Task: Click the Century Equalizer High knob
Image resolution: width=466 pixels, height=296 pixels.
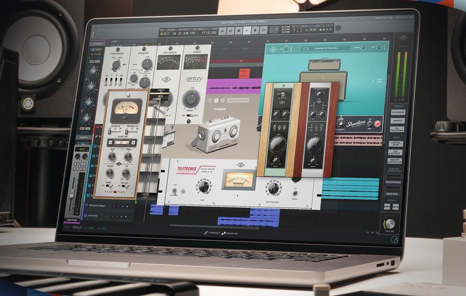Action: [x=147, y=64]
